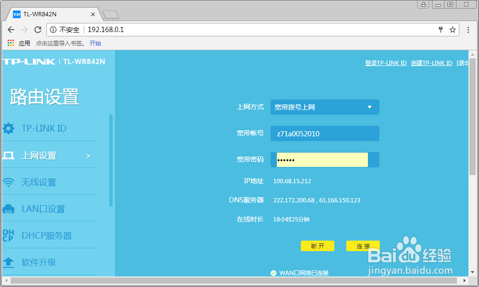Click the page vertical scrollbar thumb
The image size is (479, 287).
[x=472, y=117]
